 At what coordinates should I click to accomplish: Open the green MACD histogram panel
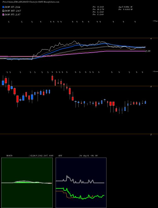click(x=27, y=183)
